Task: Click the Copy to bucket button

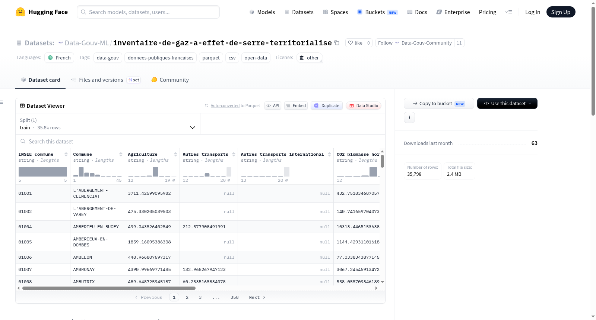Action: click(x=439, y=103)
